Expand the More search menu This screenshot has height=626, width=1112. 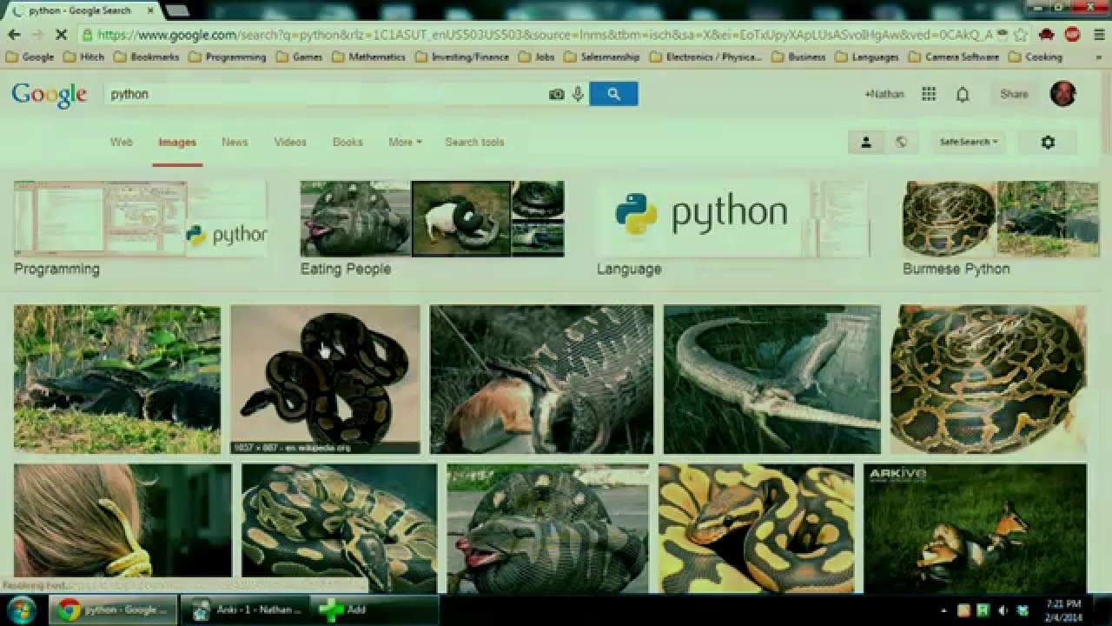[x=405, y=142]
